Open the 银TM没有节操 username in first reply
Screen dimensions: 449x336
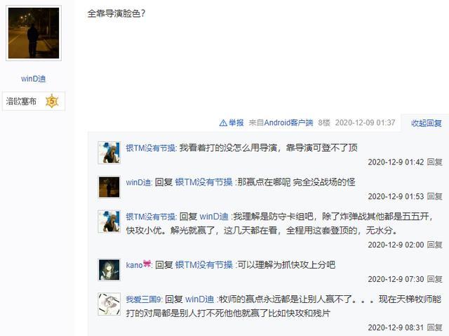(x=151, y=148)
